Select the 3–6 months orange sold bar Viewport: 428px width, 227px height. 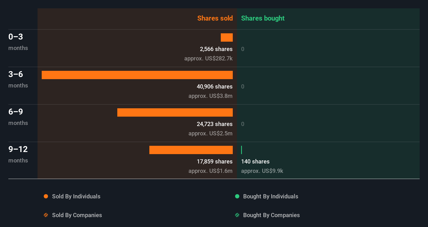click(137, 75)
